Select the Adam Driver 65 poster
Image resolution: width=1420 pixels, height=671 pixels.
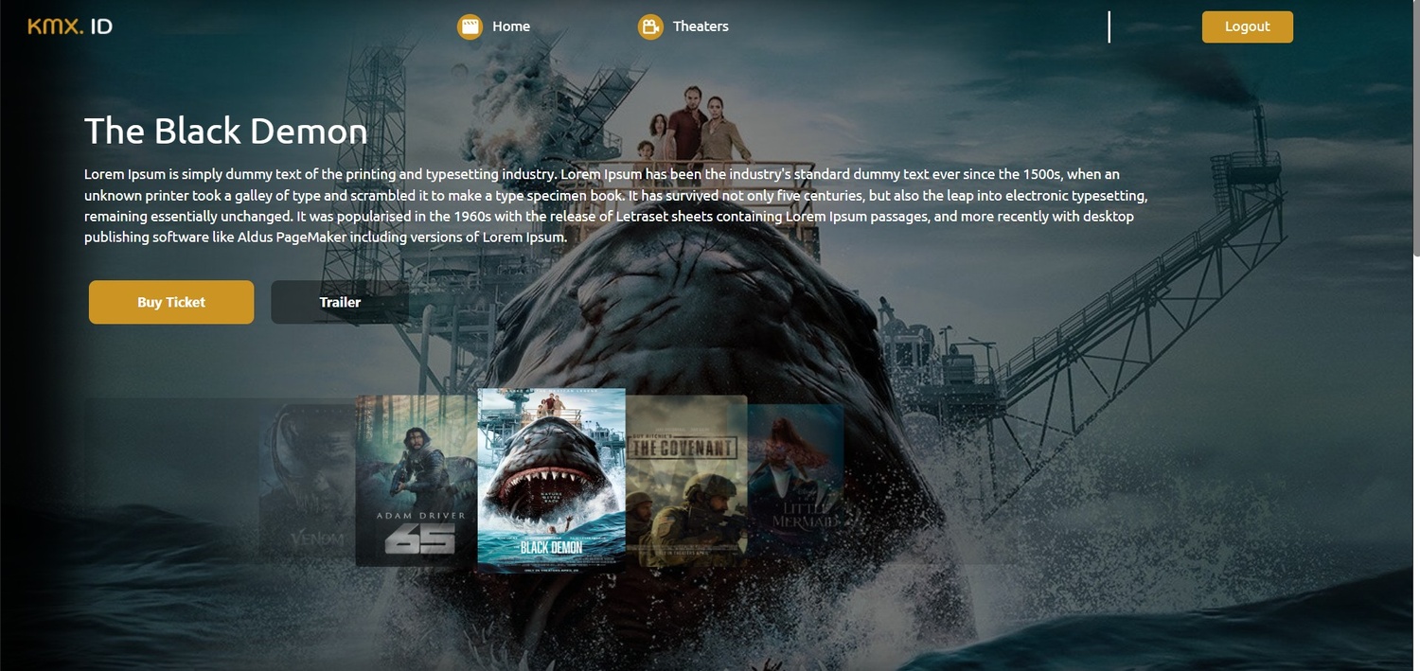[x=417, y=481]
